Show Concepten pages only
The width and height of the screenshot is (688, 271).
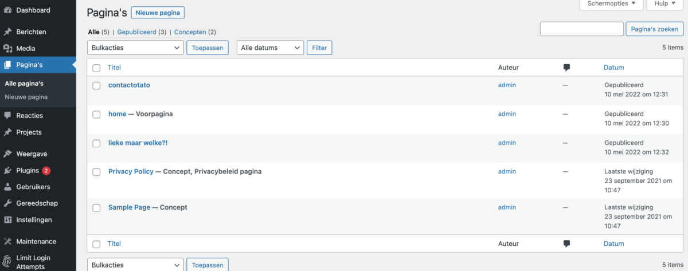190,32
